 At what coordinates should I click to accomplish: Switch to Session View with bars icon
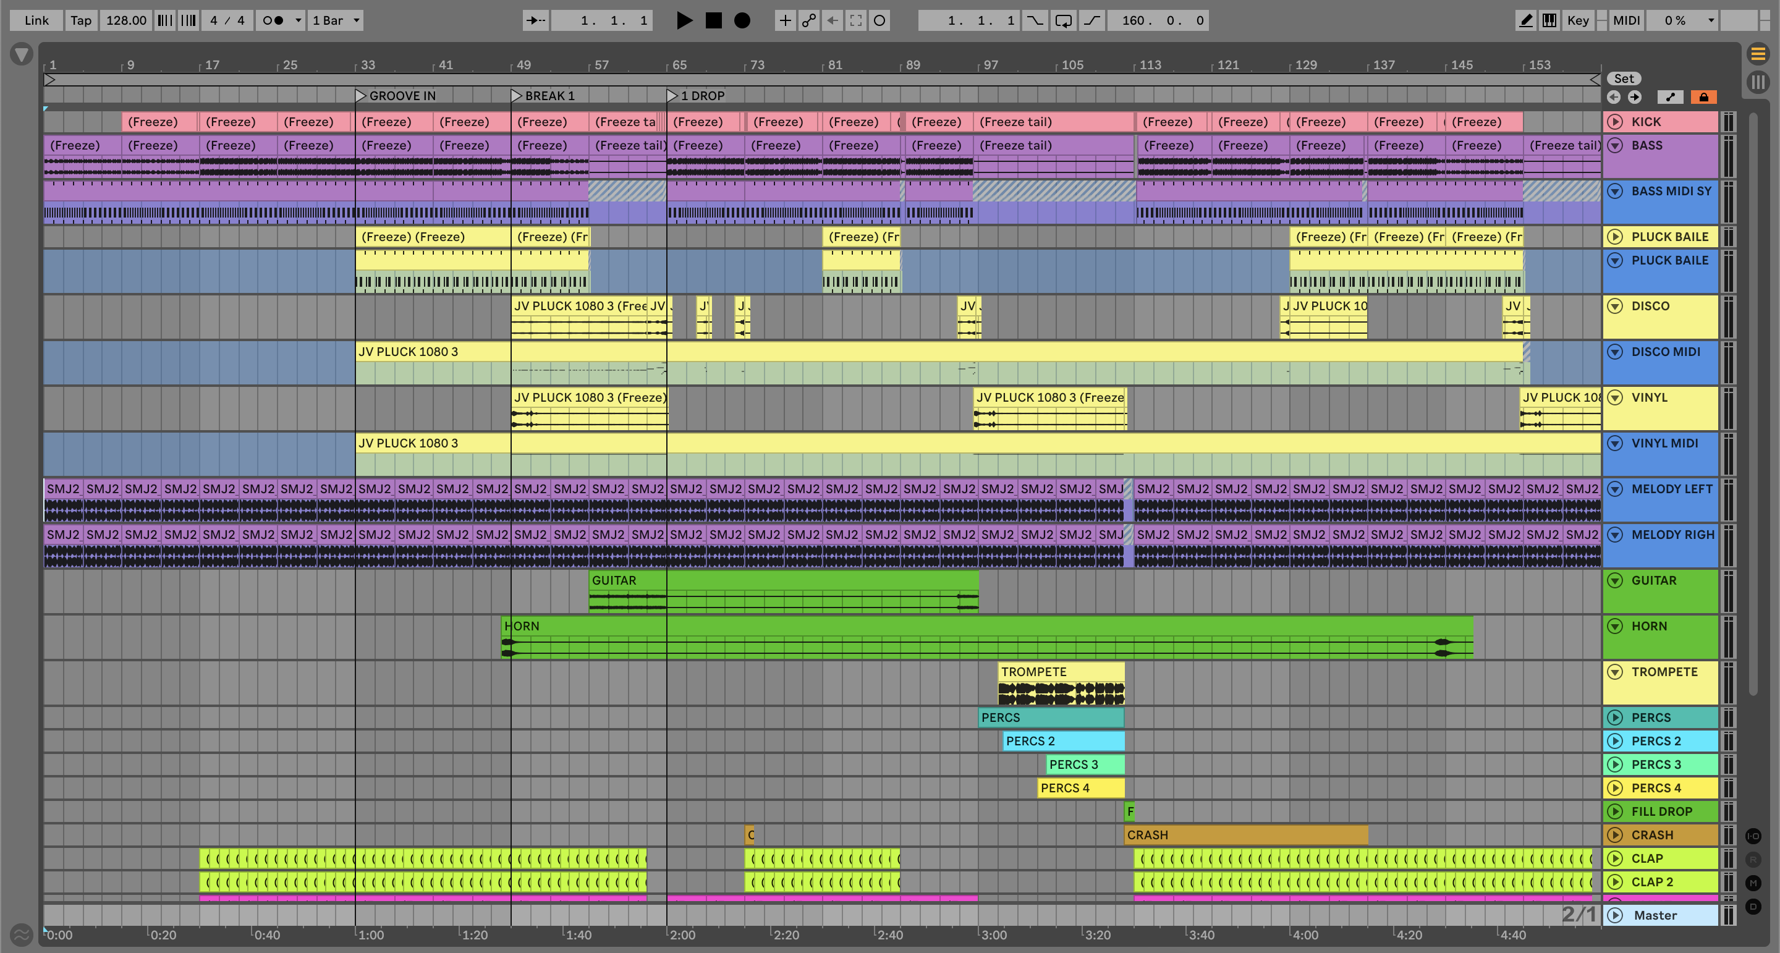click(1757, 82)
